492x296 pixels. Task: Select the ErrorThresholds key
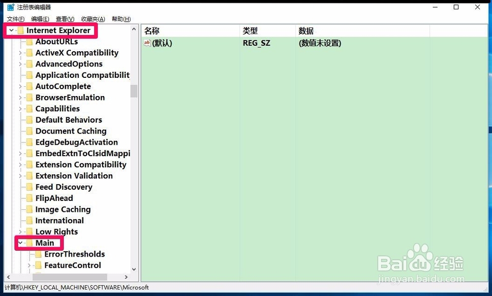tap(74, 254)
